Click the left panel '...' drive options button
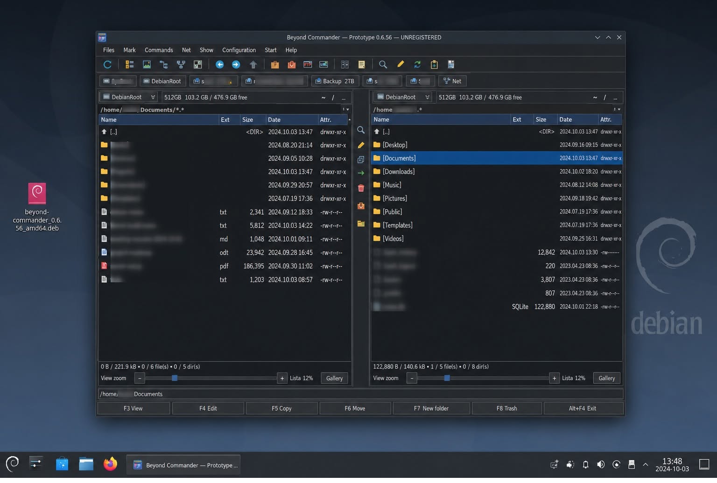This screenshot has width=717, height=483. point(344,98)
